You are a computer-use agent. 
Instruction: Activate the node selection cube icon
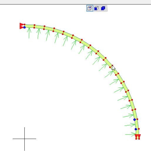click(90, 8)
